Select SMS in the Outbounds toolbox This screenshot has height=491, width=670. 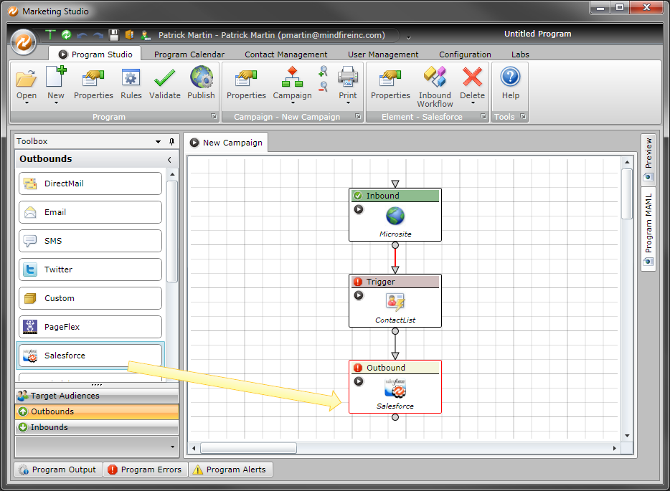point(90,241)
